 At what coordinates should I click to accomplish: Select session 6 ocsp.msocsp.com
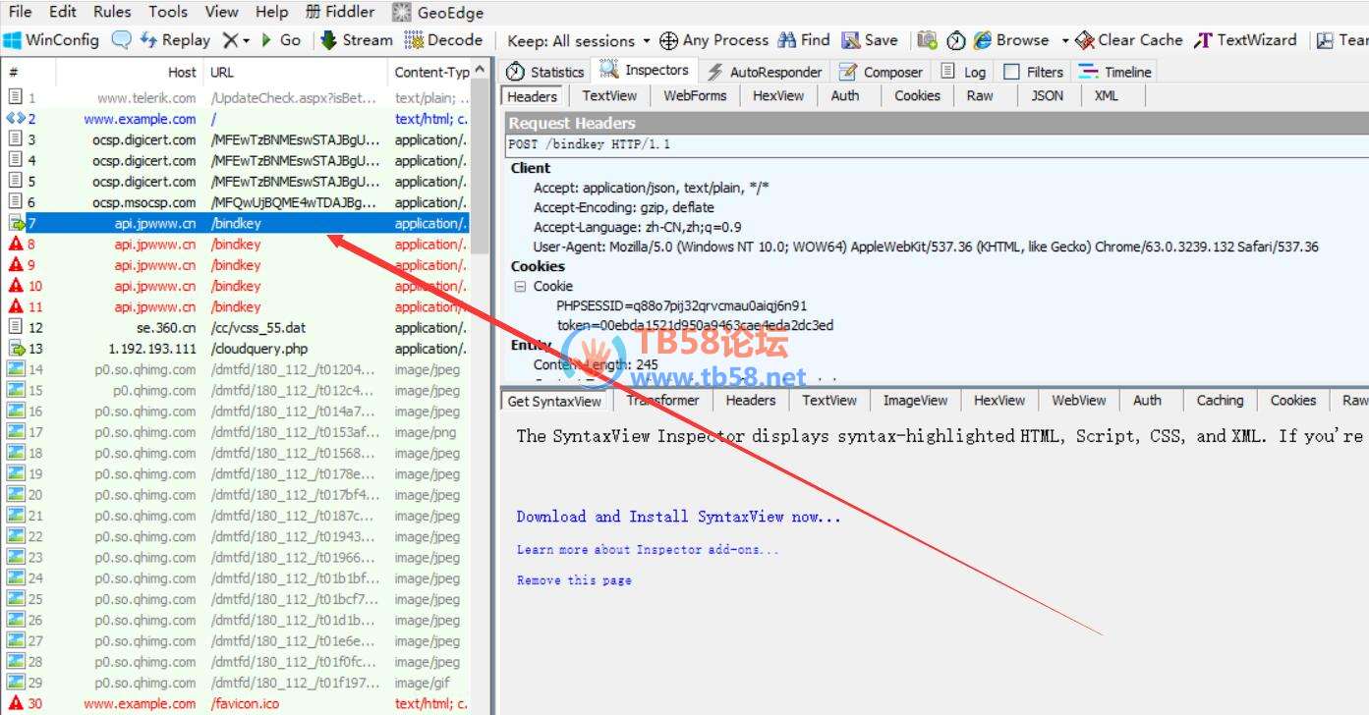pos(236,202)
